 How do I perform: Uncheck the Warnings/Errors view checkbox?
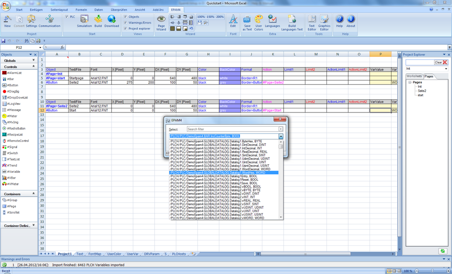tap(126, 23)
